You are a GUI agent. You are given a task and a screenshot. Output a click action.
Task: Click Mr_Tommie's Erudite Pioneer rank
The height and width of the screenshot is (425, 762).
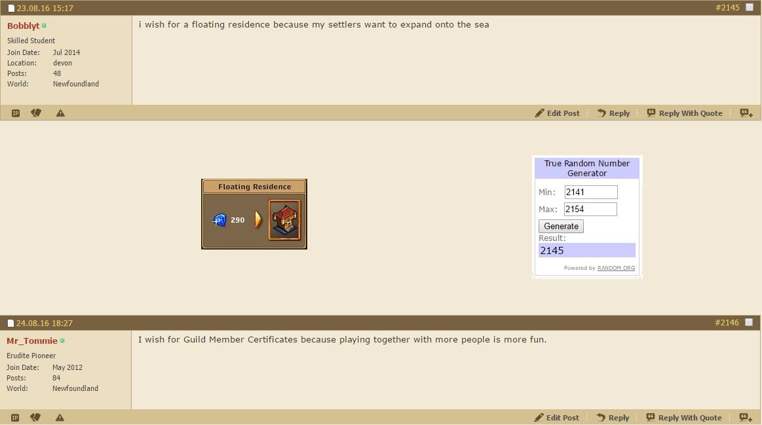pyautogui.click(x=31, y=356)
